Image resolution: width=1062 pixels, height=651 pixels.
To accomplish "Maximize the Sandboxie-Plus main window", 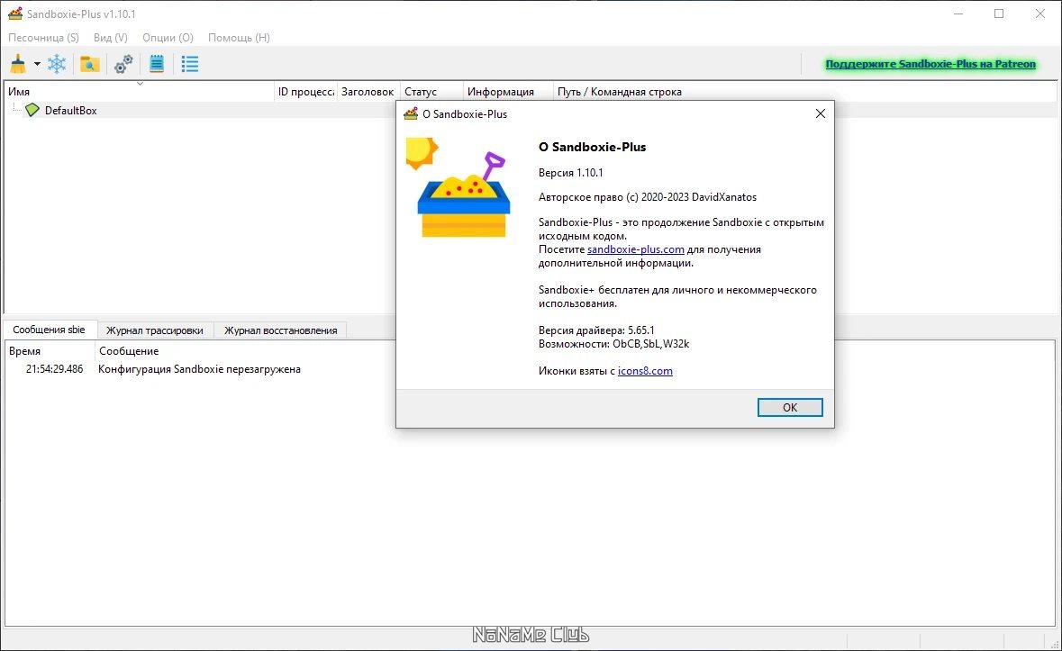I will click(999, 14).
